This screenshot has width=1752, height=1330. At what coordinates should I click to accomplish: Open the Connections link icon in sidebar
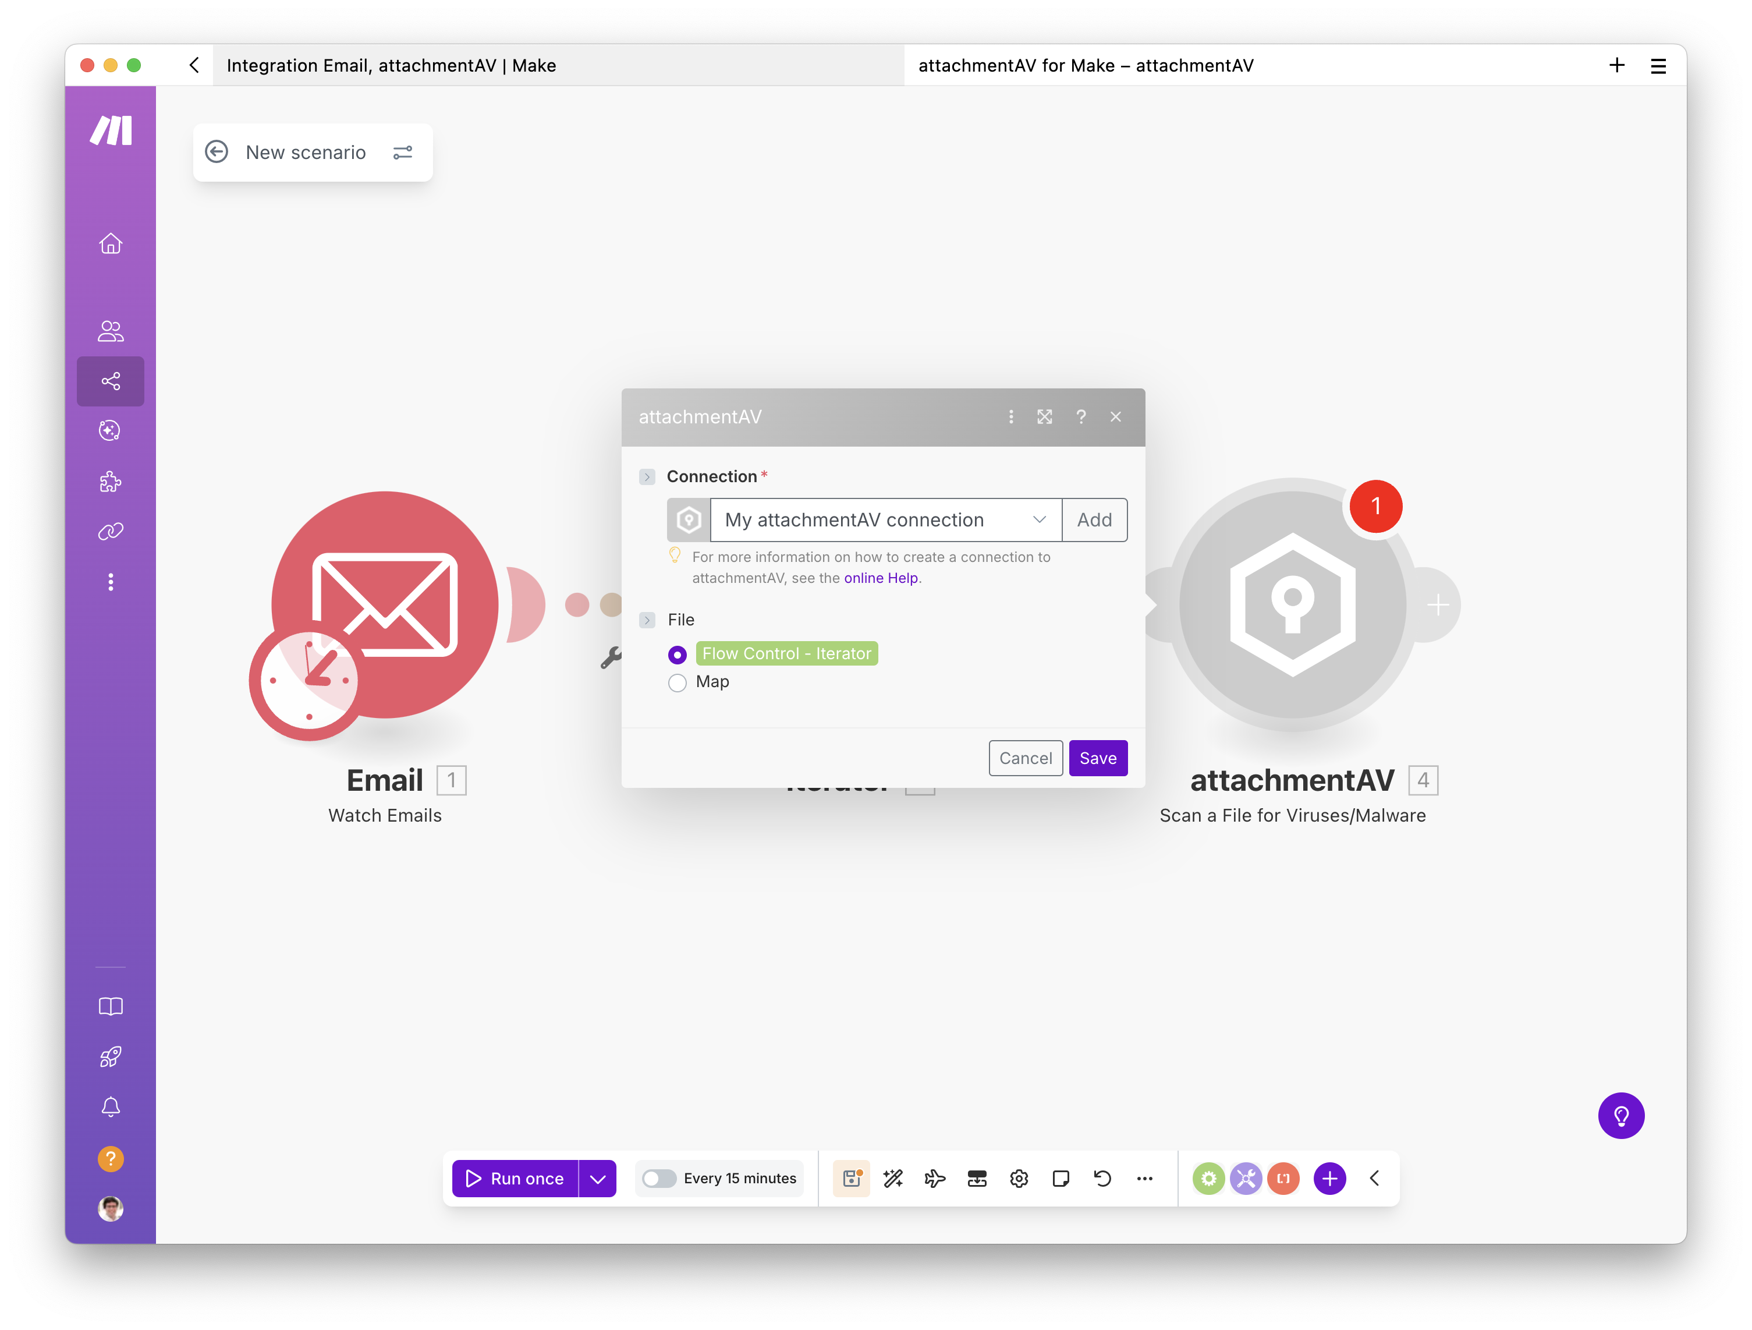110,531
